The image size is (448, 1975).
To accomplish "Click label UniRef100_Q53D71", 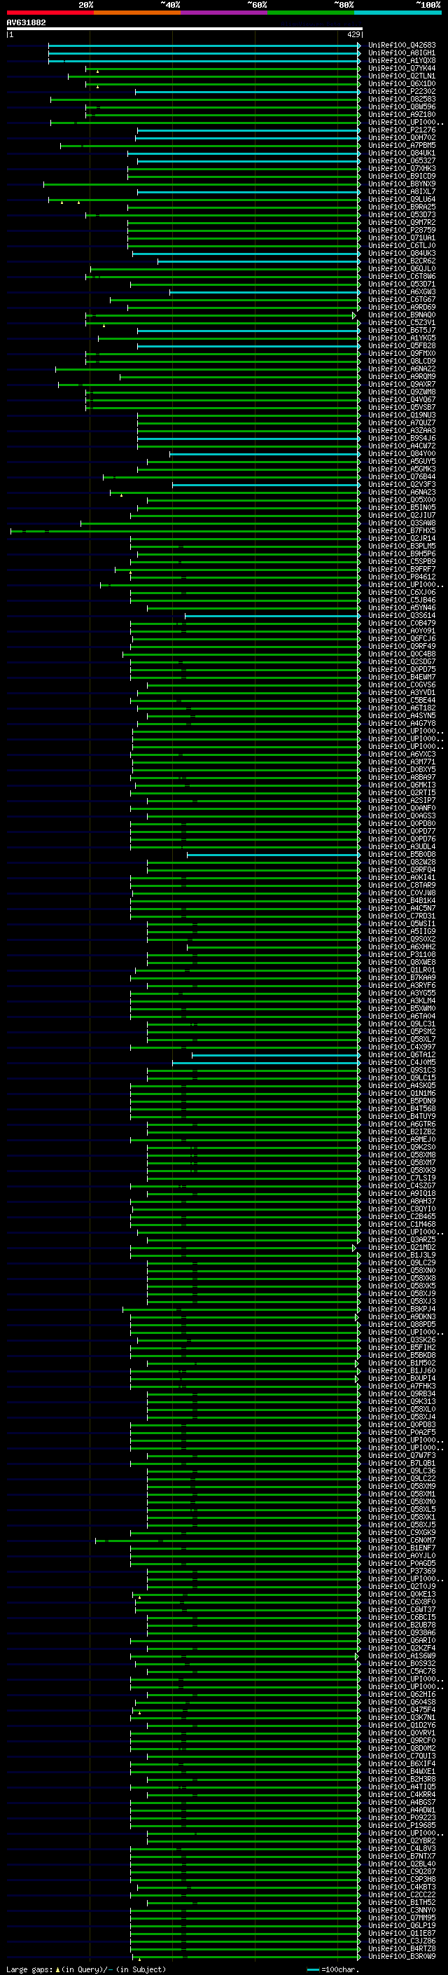I will click(x=402, y=284).
